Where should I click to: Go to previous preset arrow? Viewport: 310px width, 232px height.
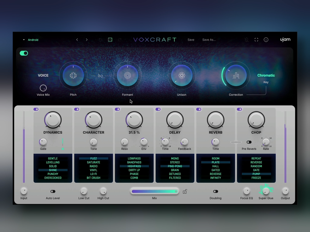point(77,40)
